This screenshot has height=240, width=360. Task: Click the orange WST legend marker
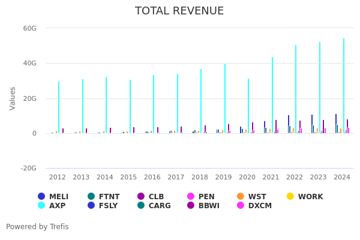pos(241,197)
